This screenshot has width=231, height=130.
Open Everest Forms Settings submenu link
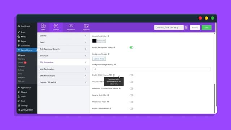coord(21,70)
